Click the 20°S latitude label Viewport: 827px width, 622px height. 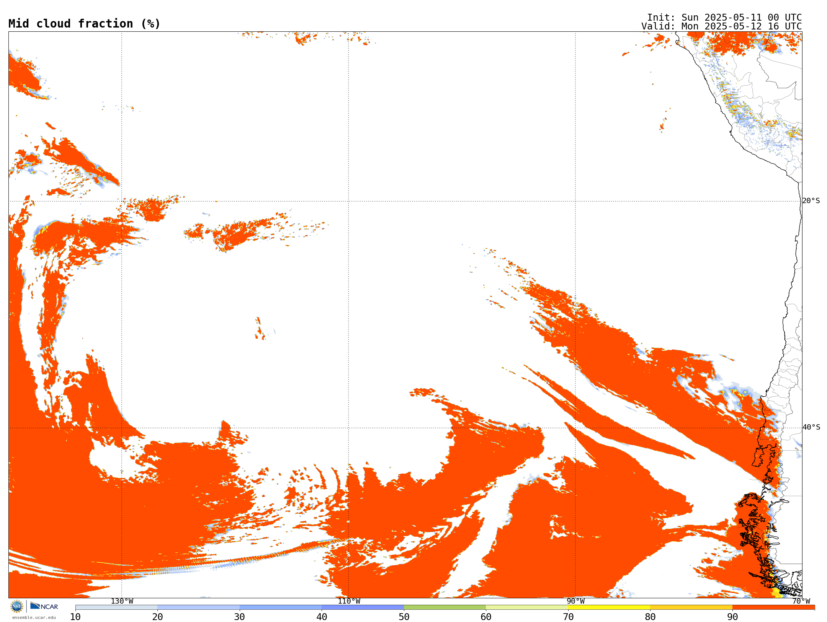tap(811, 201)
